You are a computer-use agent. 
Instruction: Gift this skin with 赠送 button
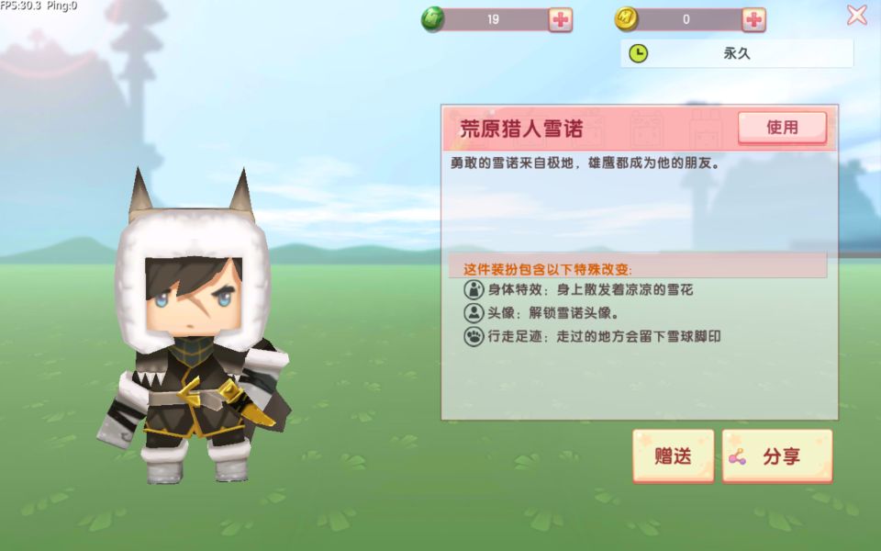(673, 456)
